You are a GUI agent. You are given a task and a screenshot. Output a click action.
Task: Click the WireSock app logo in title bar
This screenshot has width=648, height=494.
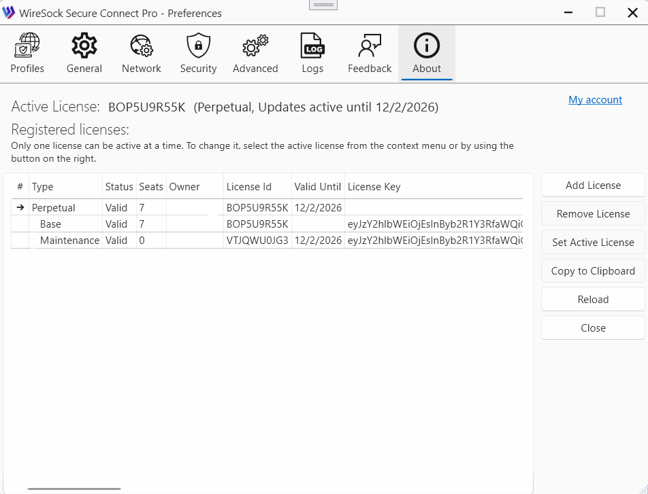tap(9, 13)
